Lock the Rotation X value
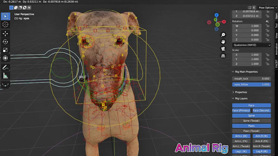Viewport: 278px width, 156px height. tap(267, 31)
